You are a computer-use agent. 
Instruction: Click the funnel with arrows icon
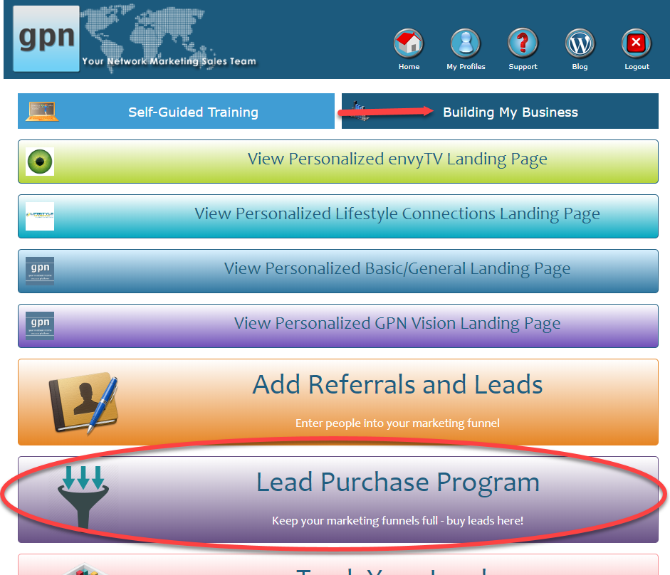83,497
